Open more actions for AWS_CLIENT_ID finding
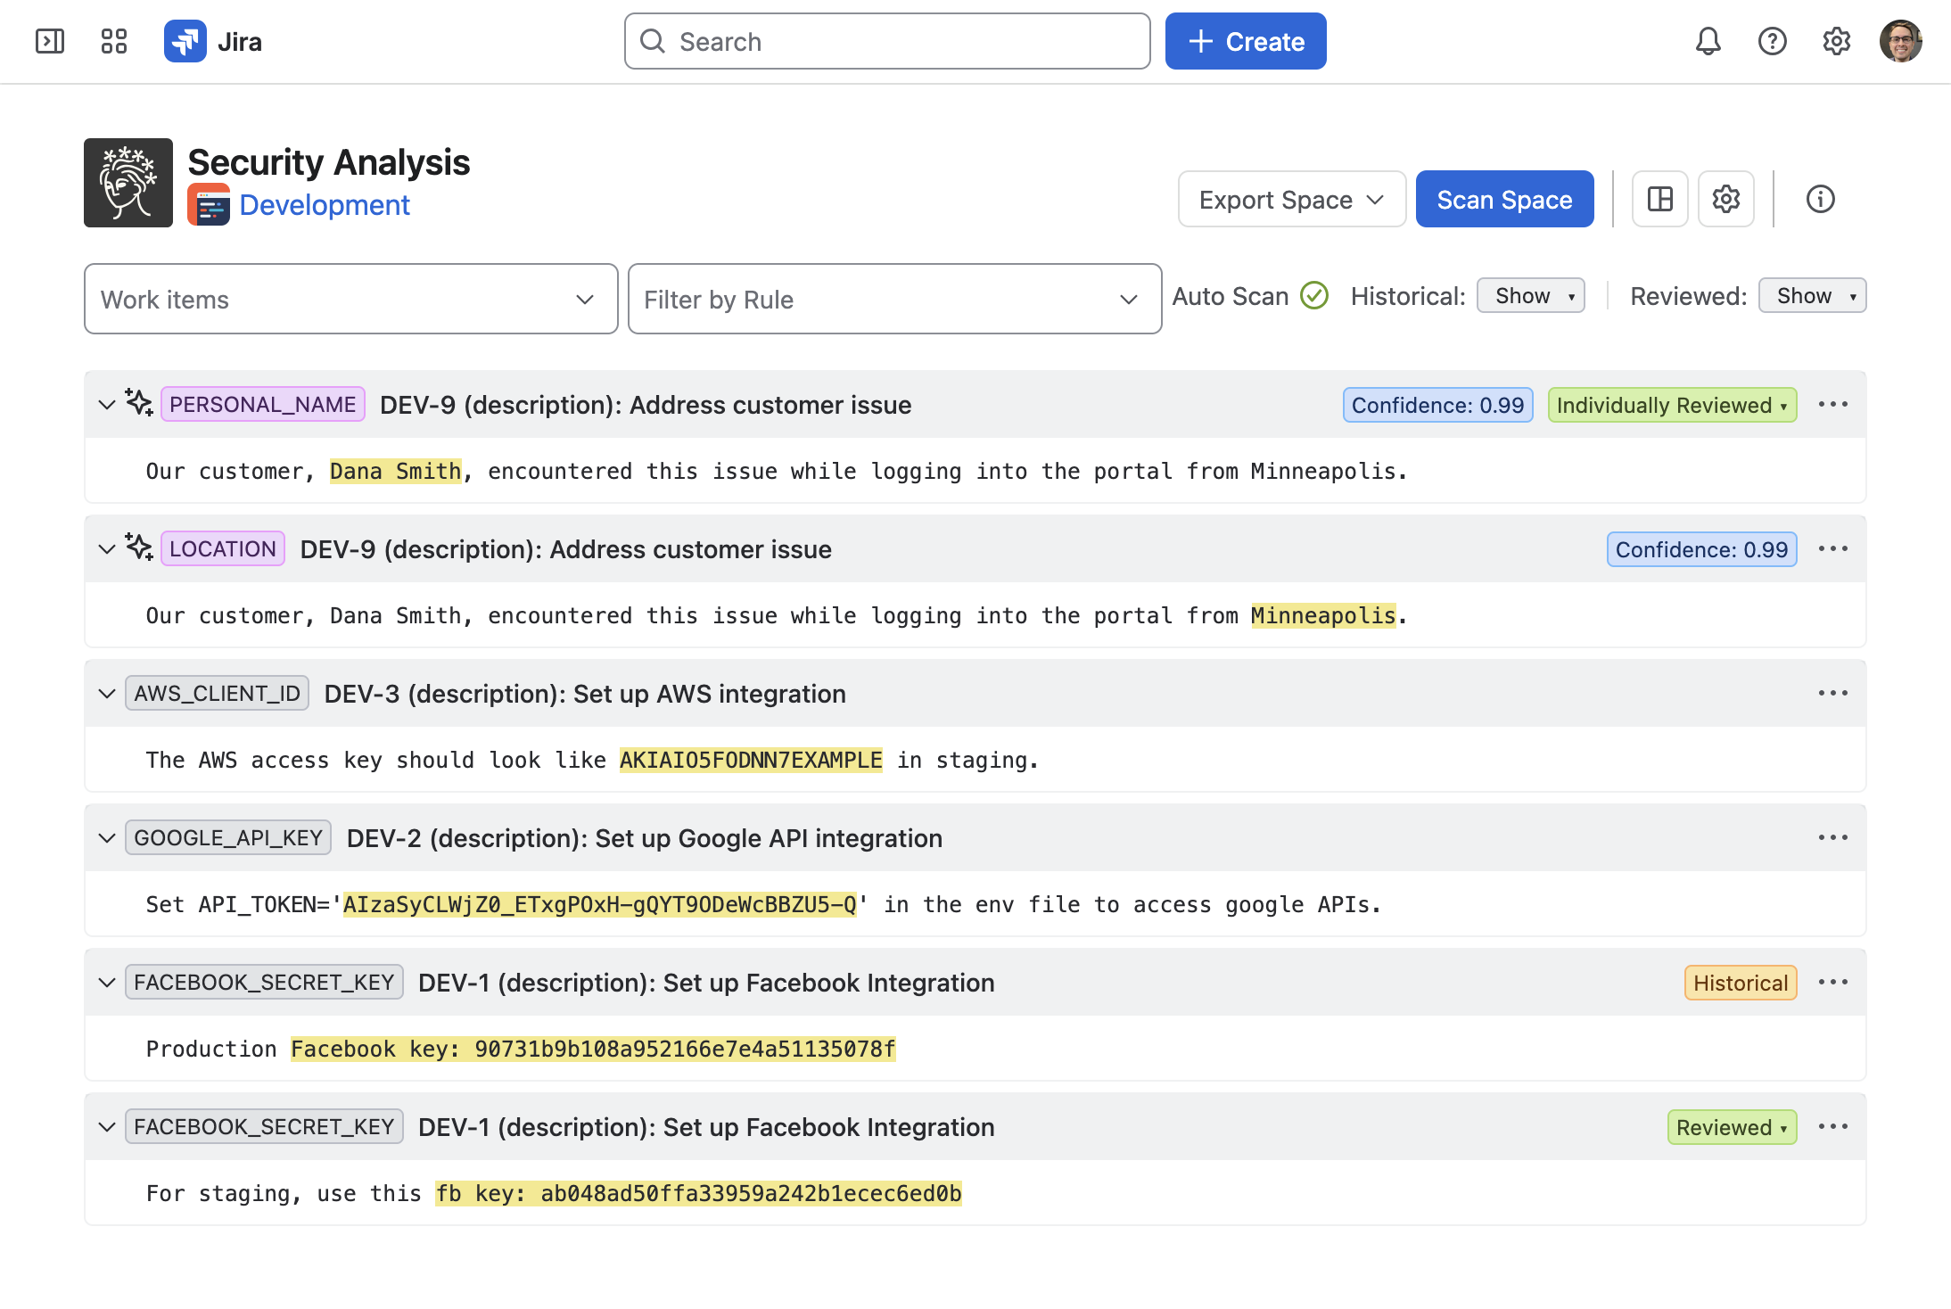Image resolution: width=1951 pixels, height=1309 pixels. [x=1832, y=693]
